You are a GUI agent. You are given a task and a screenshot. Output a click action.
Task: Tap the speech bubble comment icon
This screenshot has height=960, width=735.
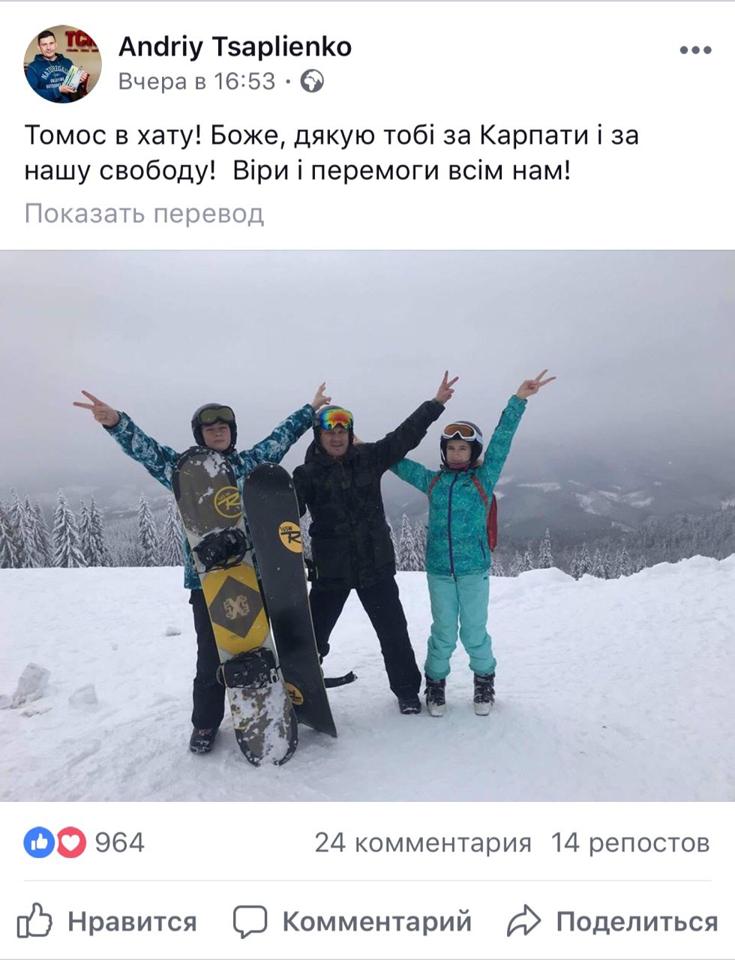(250, 921)
